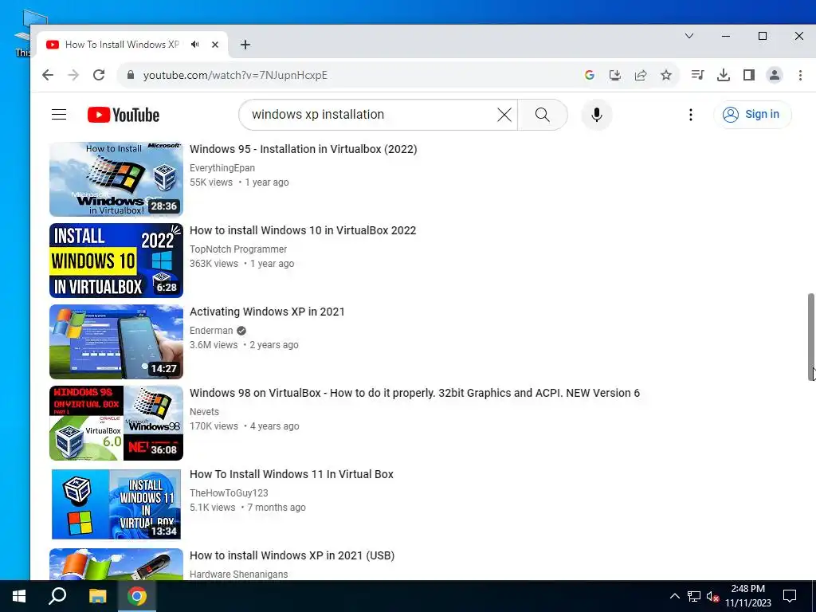Clear the YouTube search query with X
The height and width of the screenshot is (612, 816).
pos(504,115)
